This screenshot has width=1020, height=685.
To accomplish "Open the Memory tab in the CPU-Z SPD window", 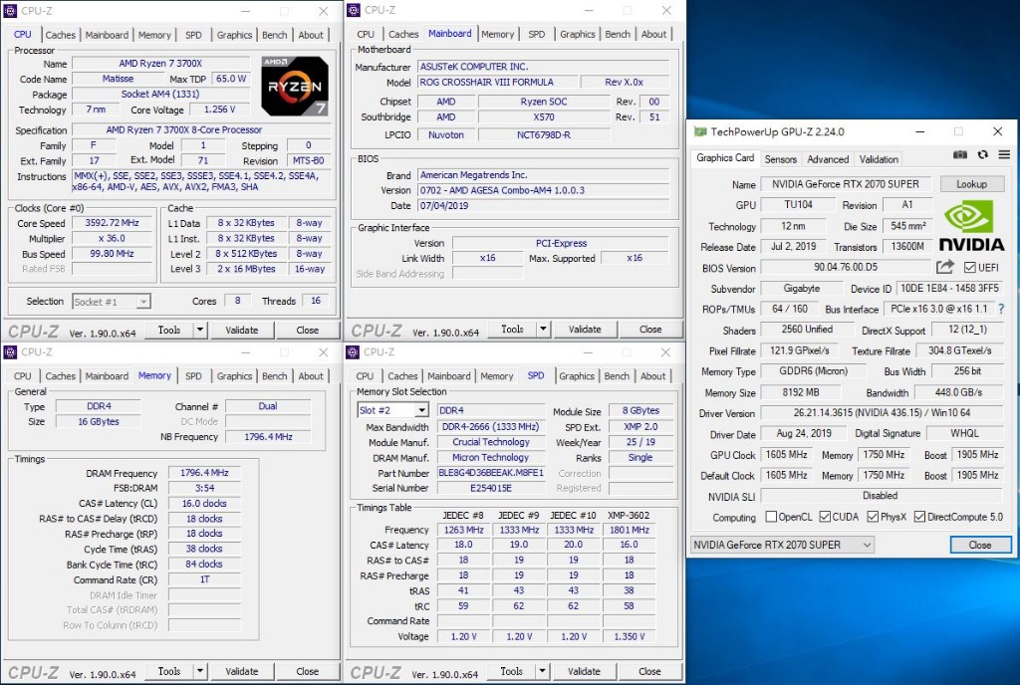I will [497, 376].
